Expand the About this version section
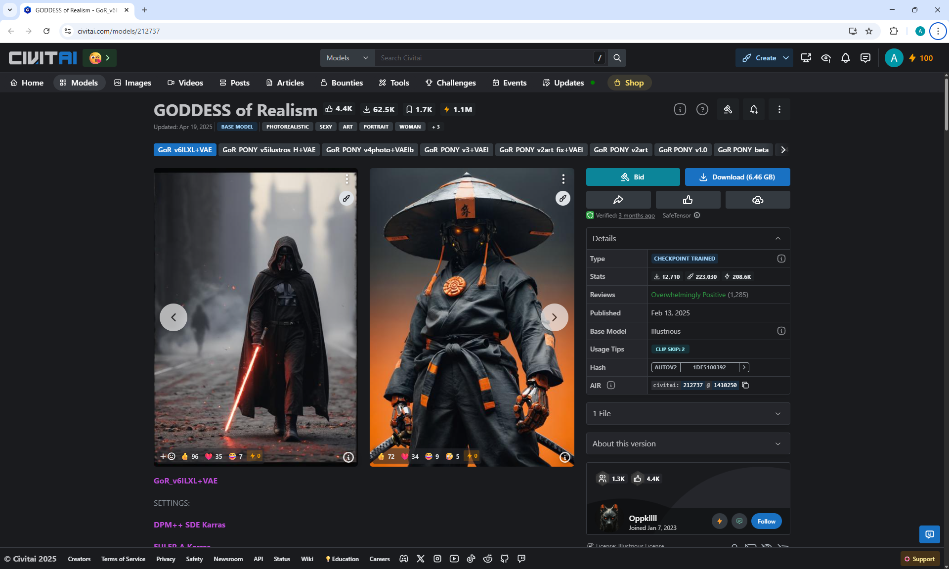The image size is (949, 569). [x=688, y=444]
